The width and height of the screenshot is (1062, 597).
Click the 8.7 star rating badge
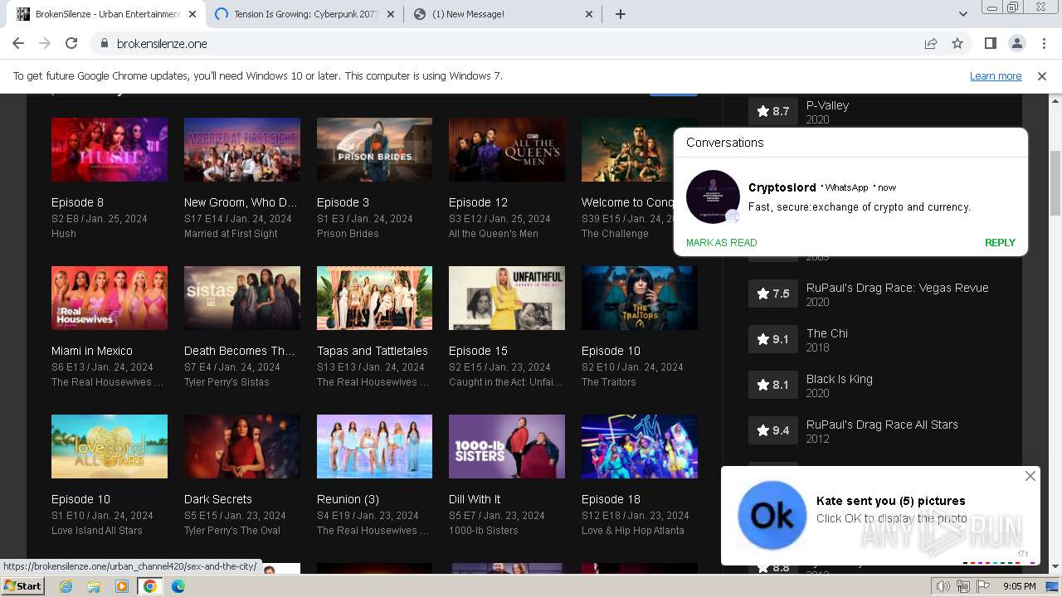point(772,111)
